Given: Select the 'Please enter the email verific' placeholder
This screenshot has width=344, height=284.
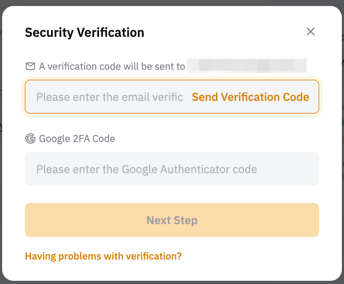Looking at the screenshot, I should pos(110,97).
